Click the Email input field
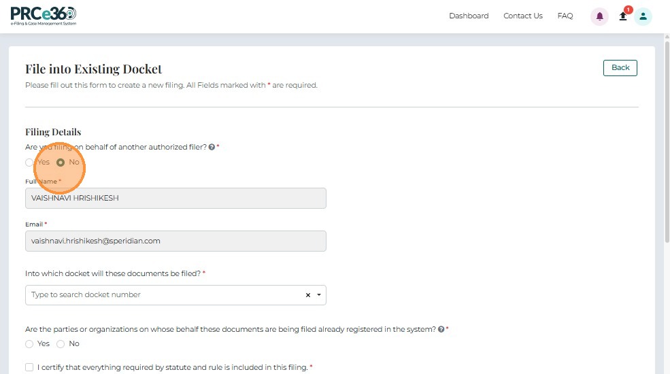The height and width of the screenshot is (374, 670). click(175, 241)
